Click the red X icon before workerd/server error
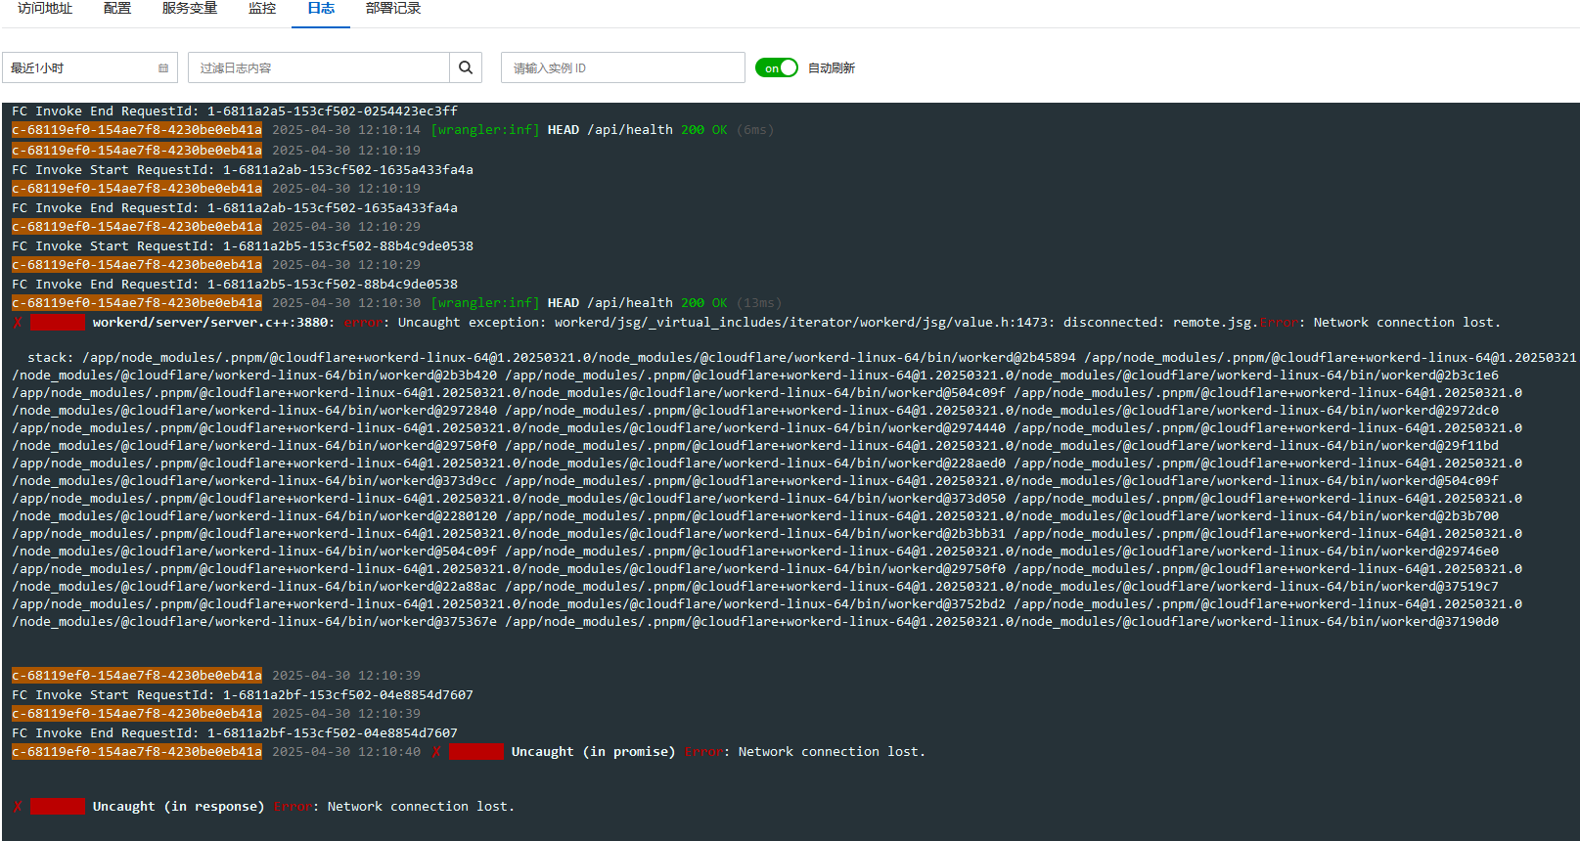 point(18,323)
